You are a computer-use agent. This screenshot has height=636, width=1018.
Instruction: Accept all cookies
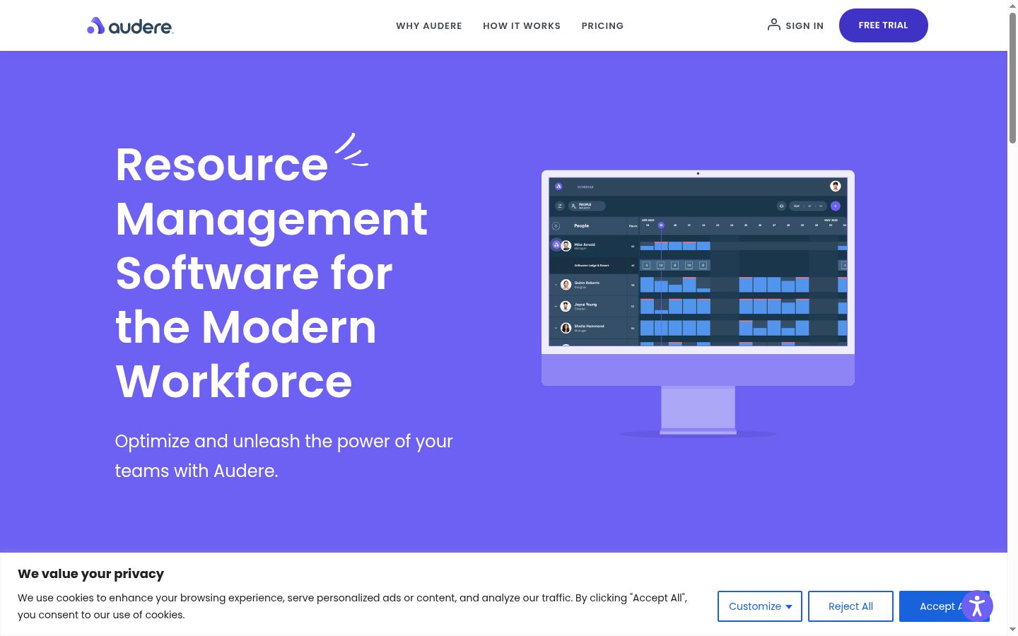tap(930, 606)
